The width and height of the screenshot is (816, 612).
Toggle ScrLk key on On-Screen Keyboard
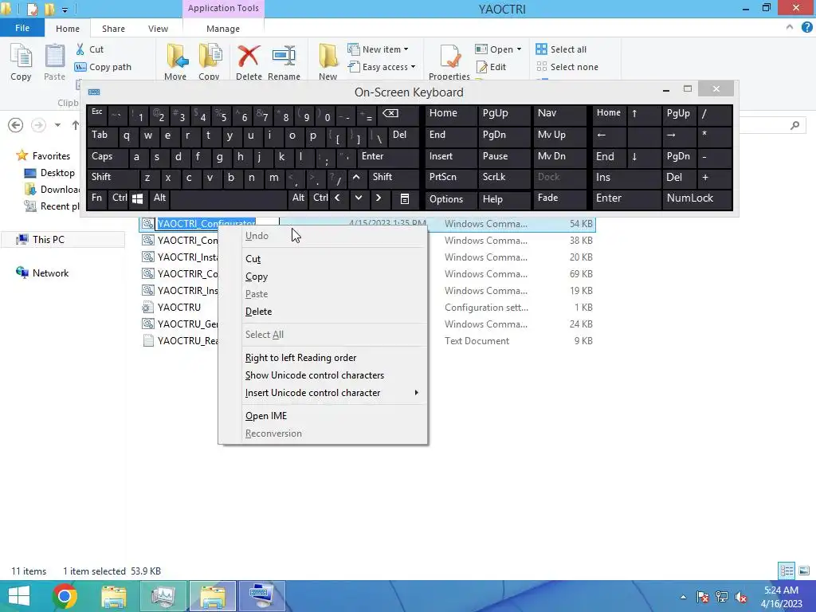504,178
